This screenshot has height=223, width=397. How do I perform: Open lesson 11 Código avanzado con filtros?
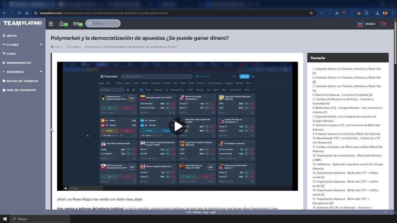[347, 149]
